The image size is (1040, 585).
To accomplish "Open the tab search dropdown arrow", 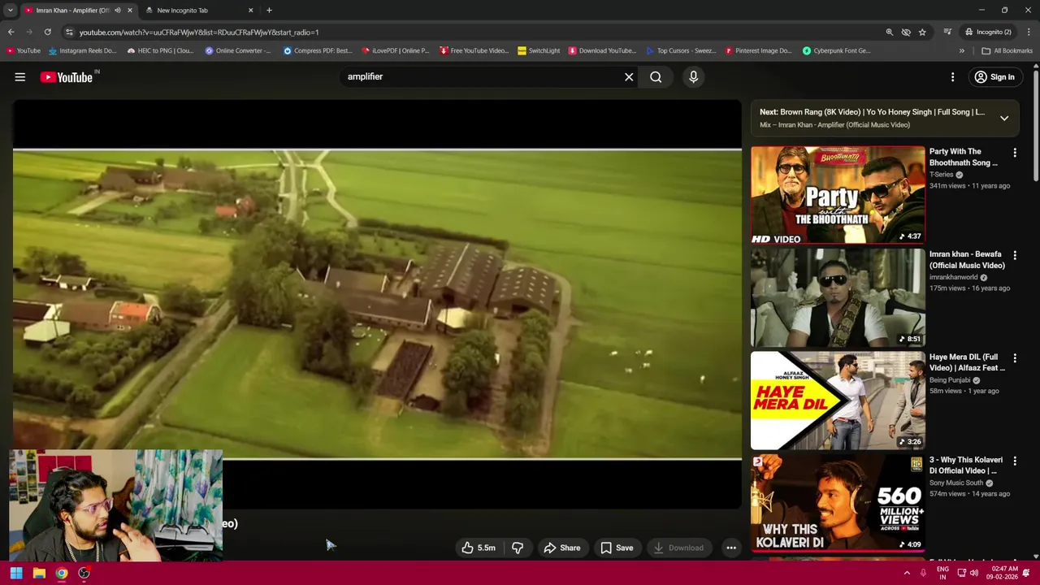I will [10, 11].
